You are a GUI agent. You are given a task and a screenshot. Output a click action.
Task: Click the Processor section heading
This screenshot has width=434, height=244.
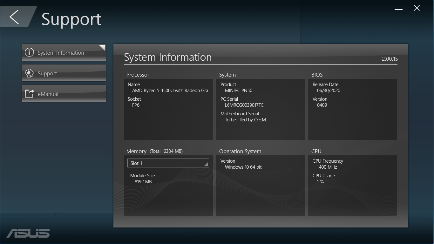click(138, 75)
